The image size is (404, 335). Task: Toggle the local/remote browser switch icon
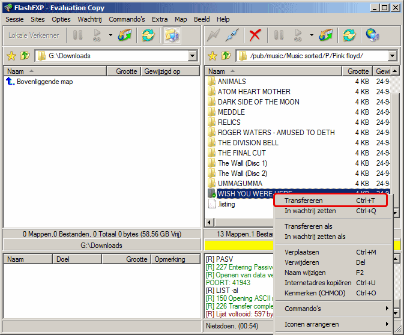(172, 35)
